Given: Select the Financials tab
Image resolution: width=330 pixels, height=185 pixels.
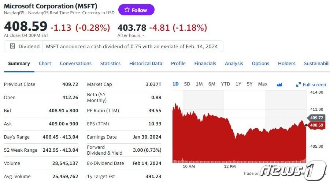Looking at the screenshot, I should pyautogui.click(x=205, y=63).
